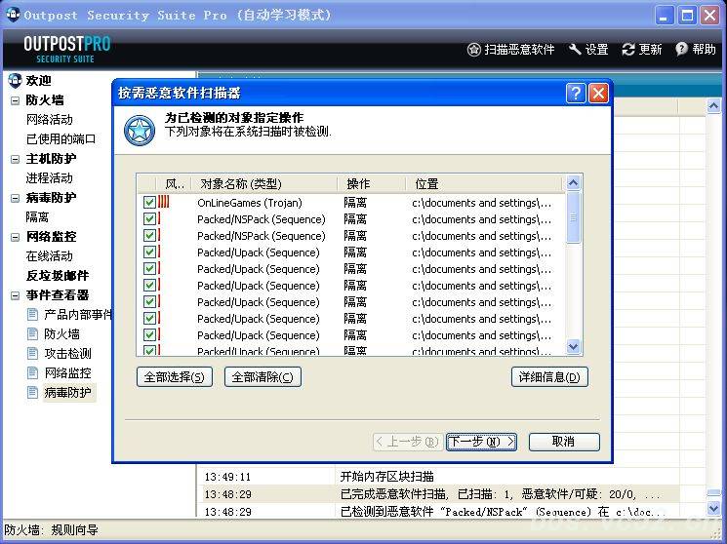Click the detection list scrollbar thumb
The image size is (727, 544).
573,217
